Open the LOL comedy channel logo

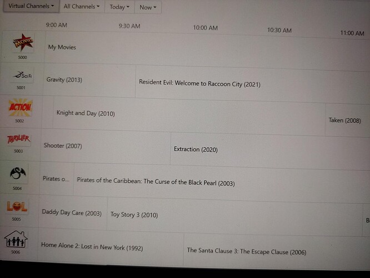17,206
